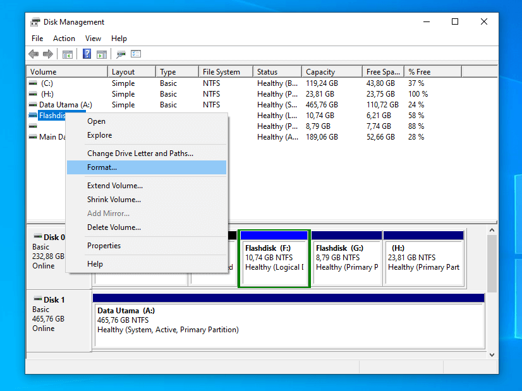Click Help at bottom of context menu
This screenshot has width=522, height=391.
point(147,264)
